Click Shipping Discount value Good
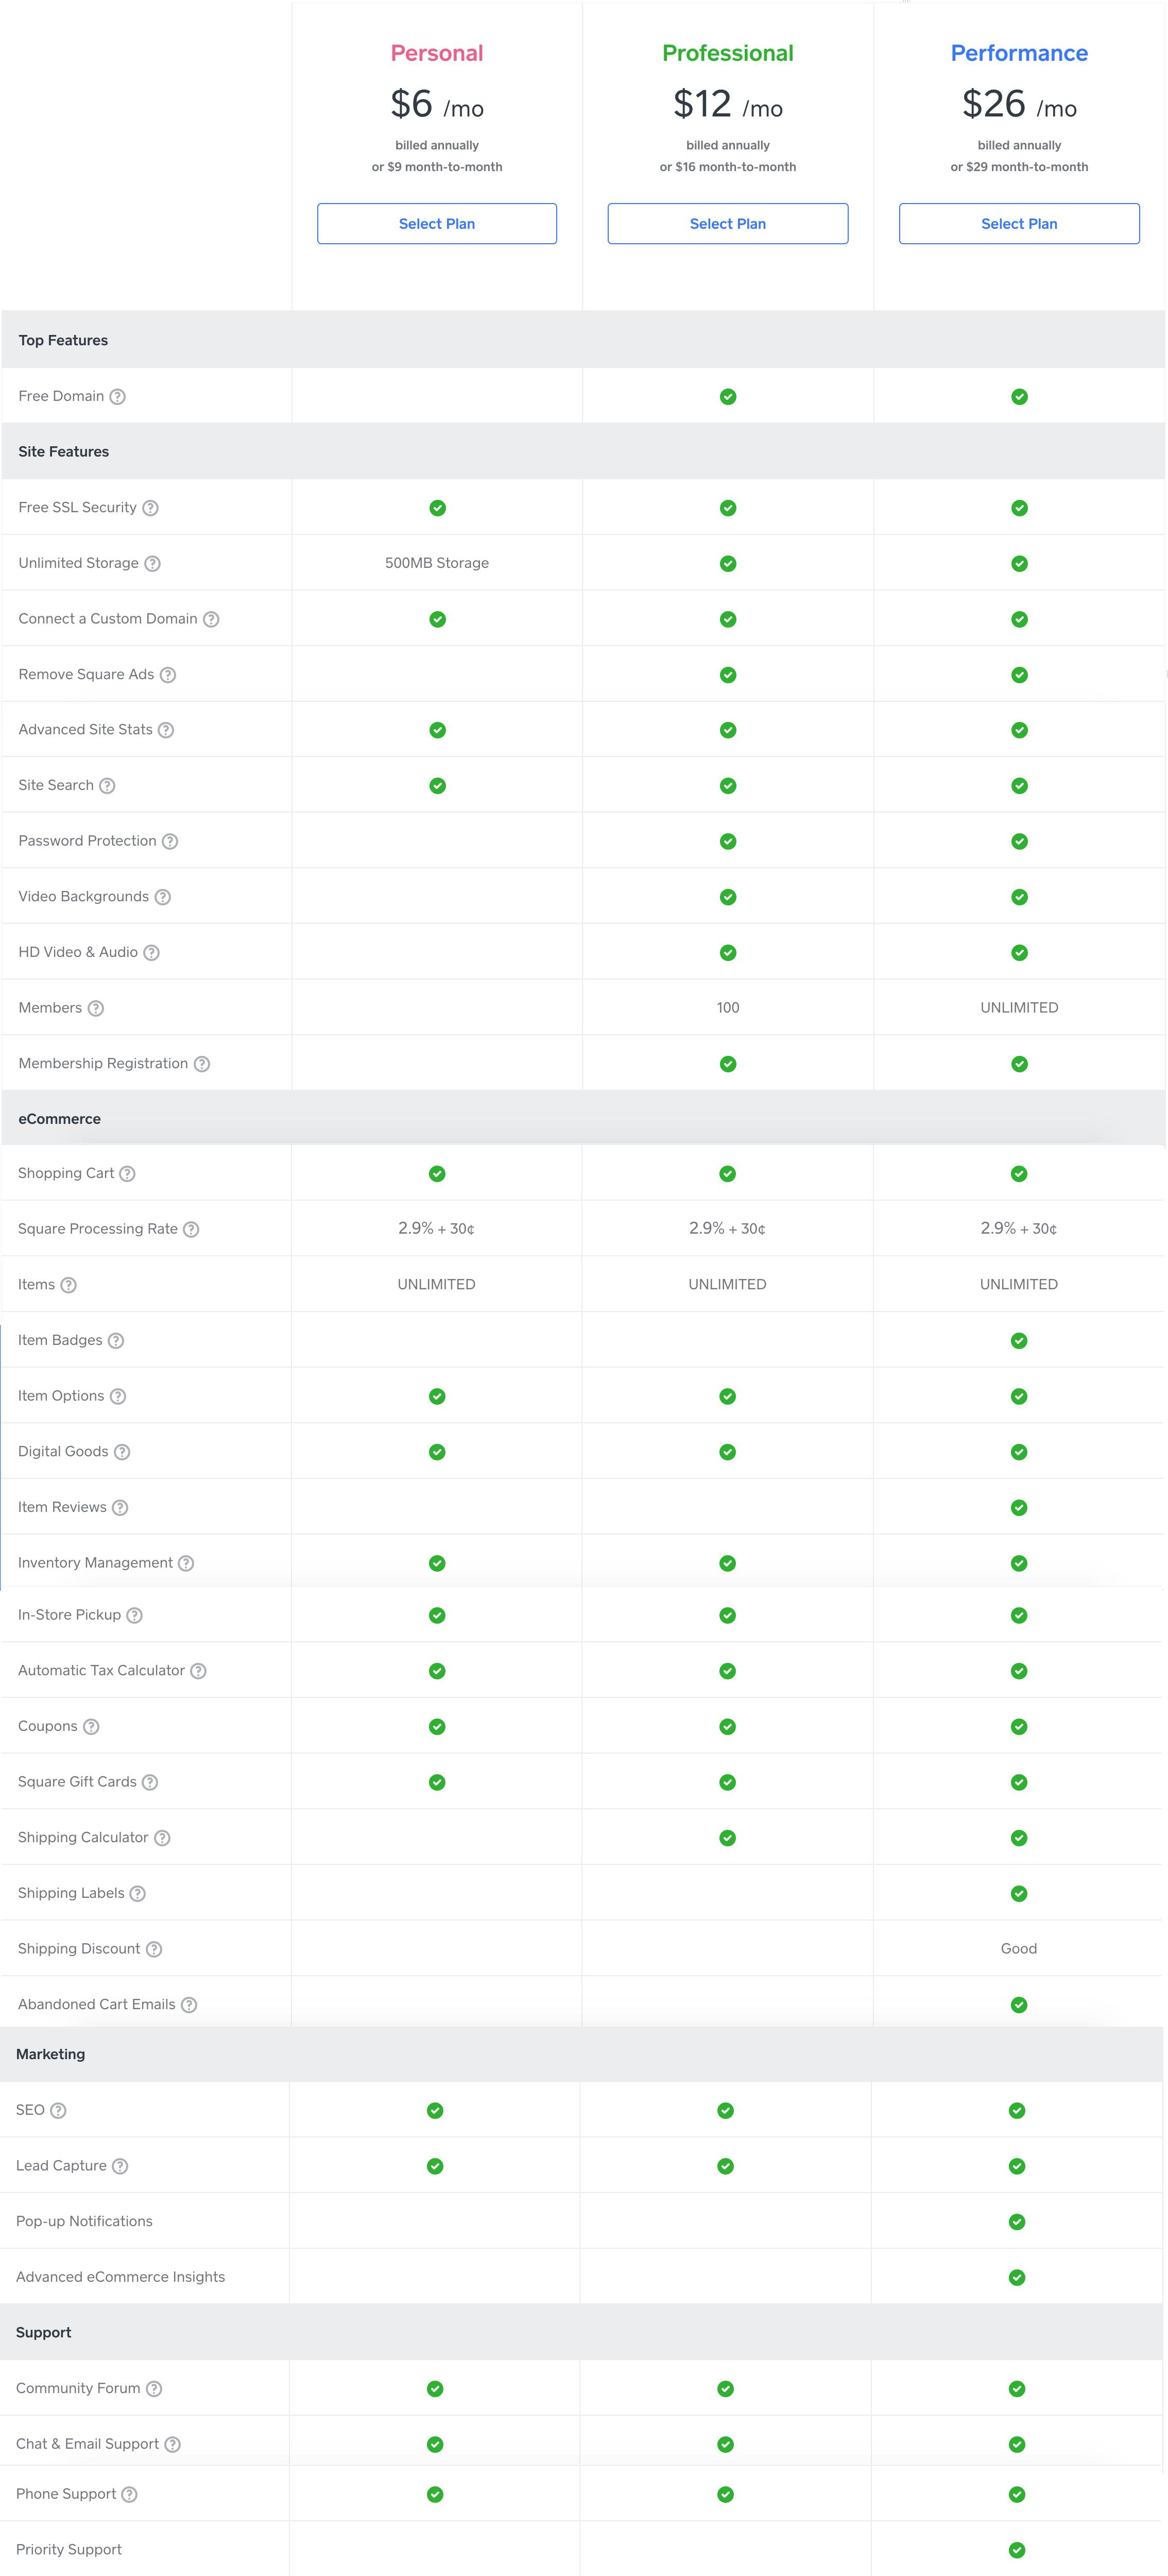This screenshot has height=2576, width=1168. coord(1018,1949)
